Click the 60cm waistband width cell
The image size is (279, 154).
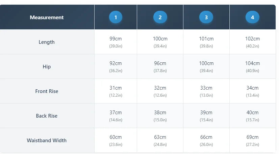coord(116,140)
